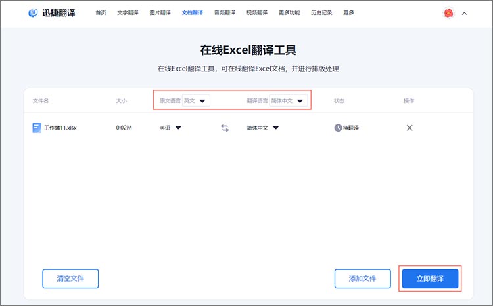Viewport: 493px width, 306px height.
Task: Click the 工作簿11.xlsx file name
Action: 60,128
